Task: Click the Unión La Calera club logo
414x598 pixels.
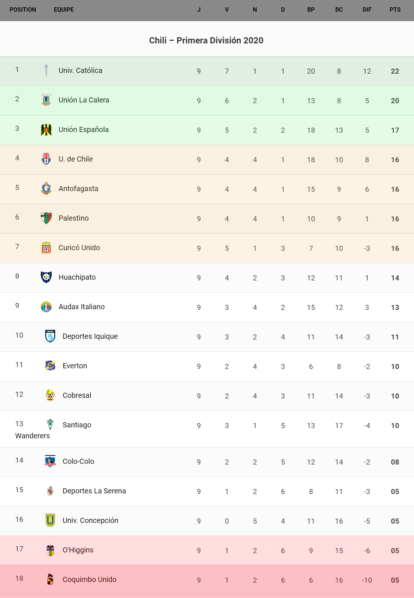Action: [46, 100]
